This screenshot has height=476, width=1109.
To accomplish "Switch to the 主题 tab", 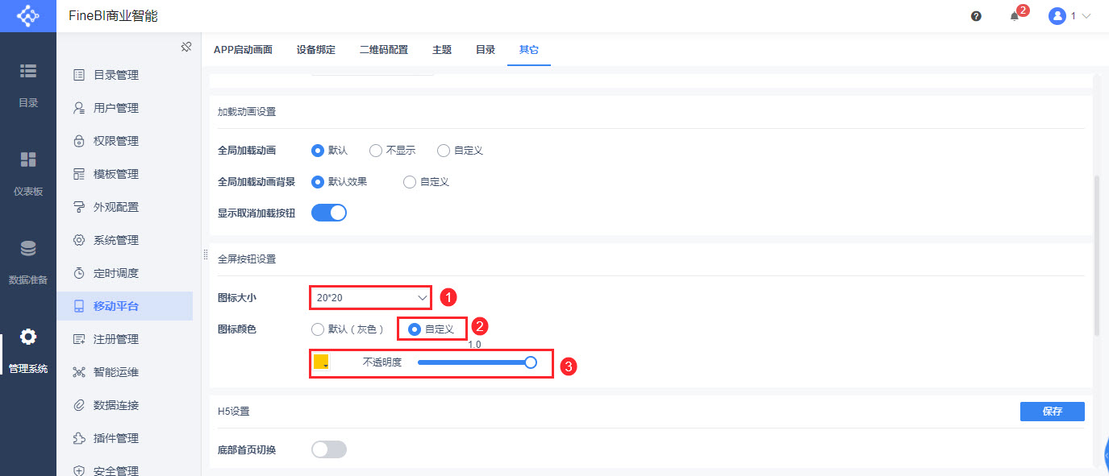I will click(442, 50).
